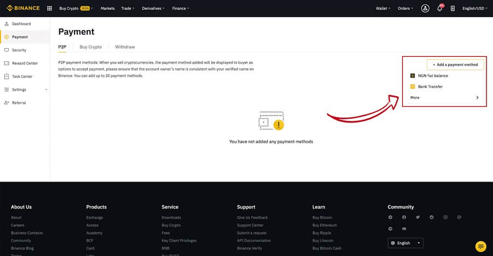Open the Fees footer link
Image resolution: width=493 pixels, height=256 pixels.
[165, 233]
